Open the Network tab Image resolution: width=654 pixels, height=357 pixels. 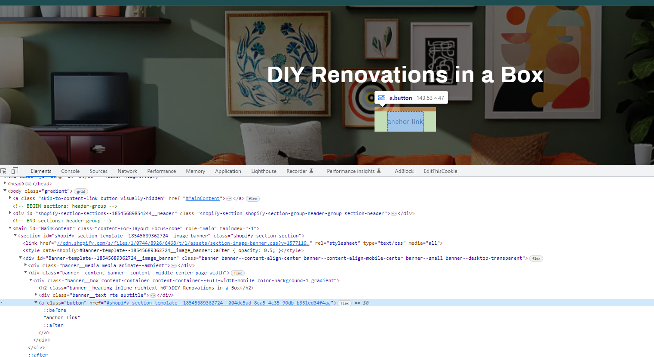[x=127, y=171]
